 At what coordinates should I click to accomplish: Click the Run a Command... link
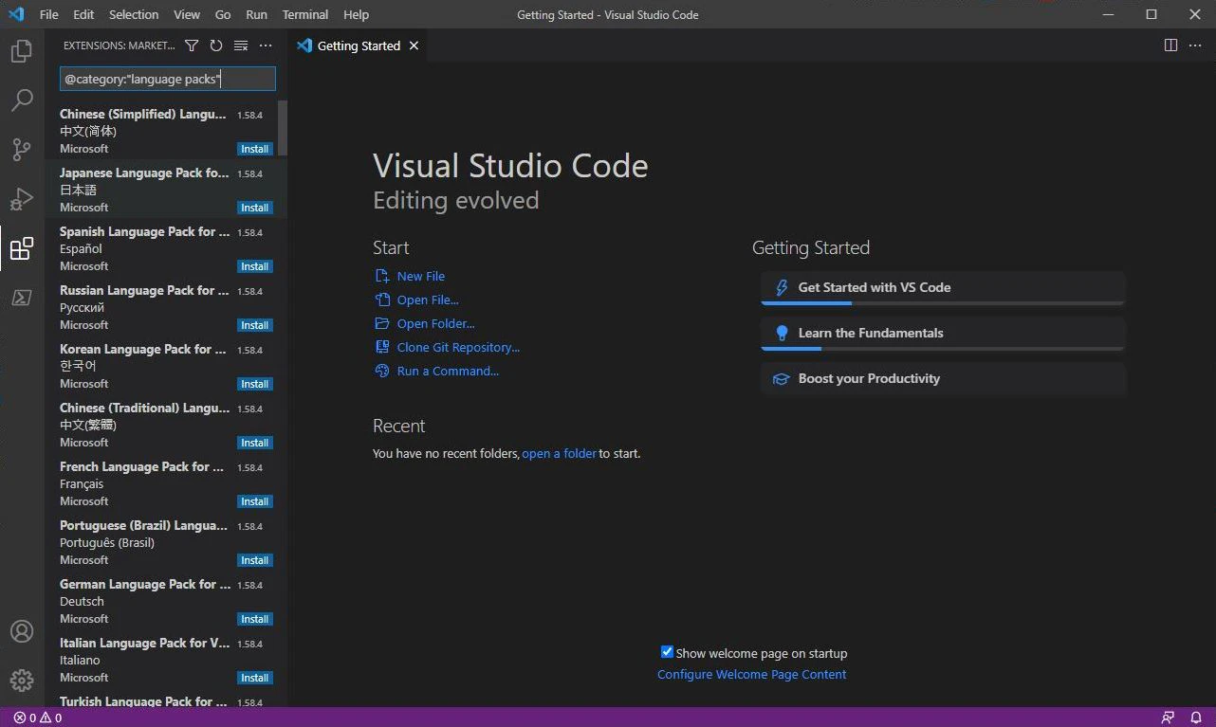coord(448,371)
